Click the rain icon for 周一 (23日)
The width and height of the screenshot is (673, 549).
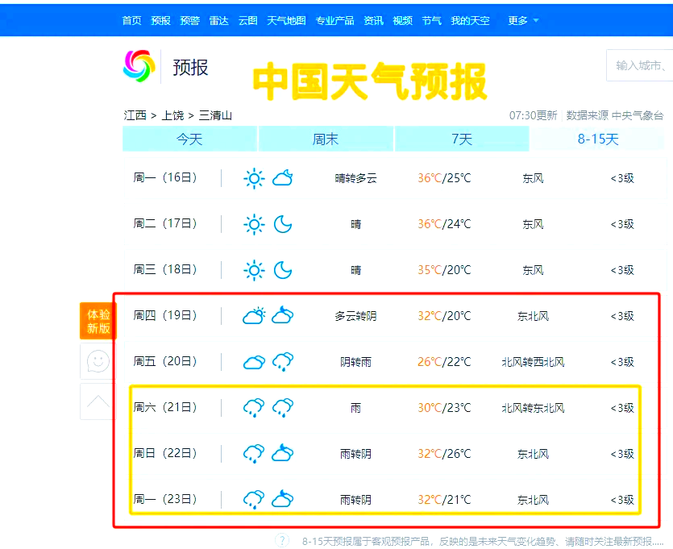254,500
